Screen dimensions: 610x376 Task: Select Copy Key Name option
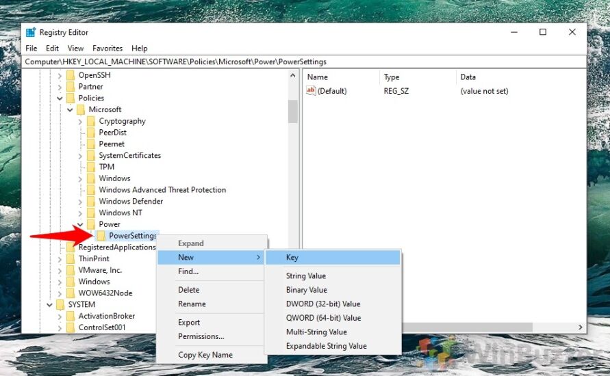210,355
